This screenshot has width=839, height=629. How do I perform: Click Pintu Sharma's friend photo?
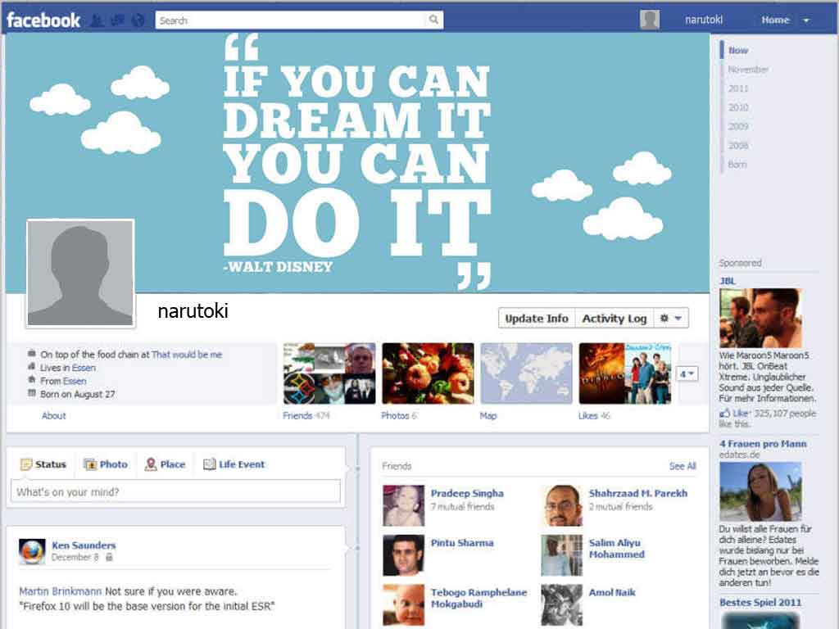[403, 555]
